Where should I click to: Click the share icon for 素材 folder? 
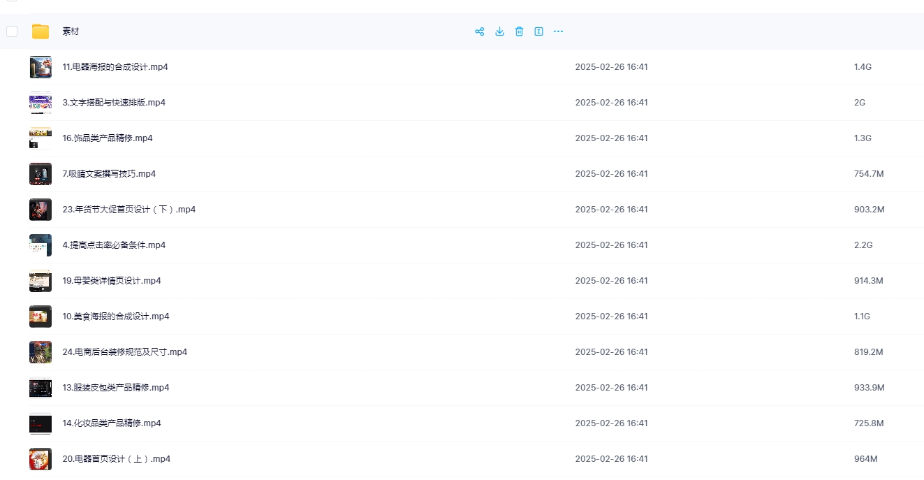pyautogui.click(x=479, y=31)
